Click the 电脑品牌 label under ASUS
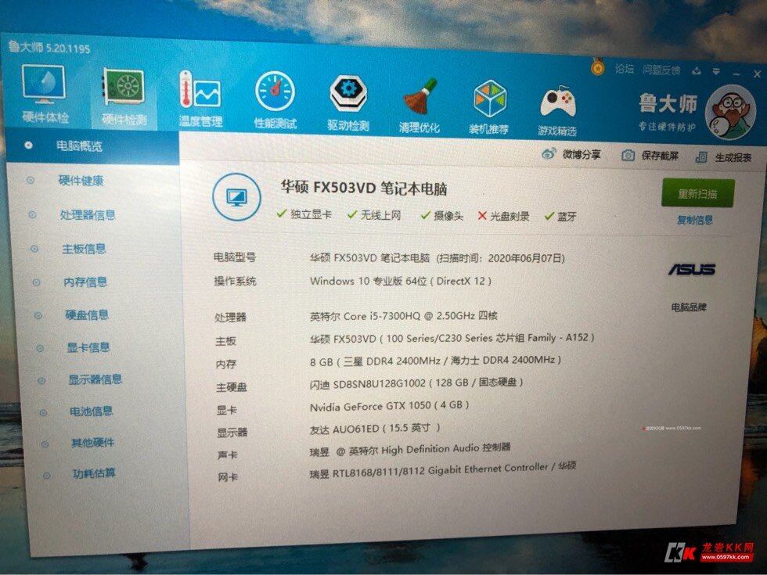Viewport: 767px width, 575px height. click(689, 307)
